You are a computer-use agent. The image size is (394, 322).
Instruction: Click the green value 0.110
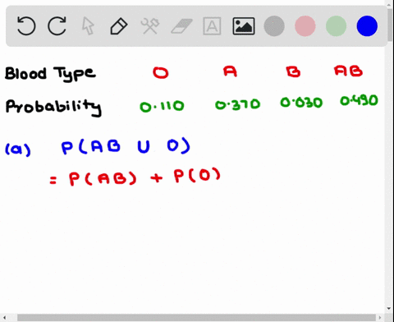pos(162,106)
